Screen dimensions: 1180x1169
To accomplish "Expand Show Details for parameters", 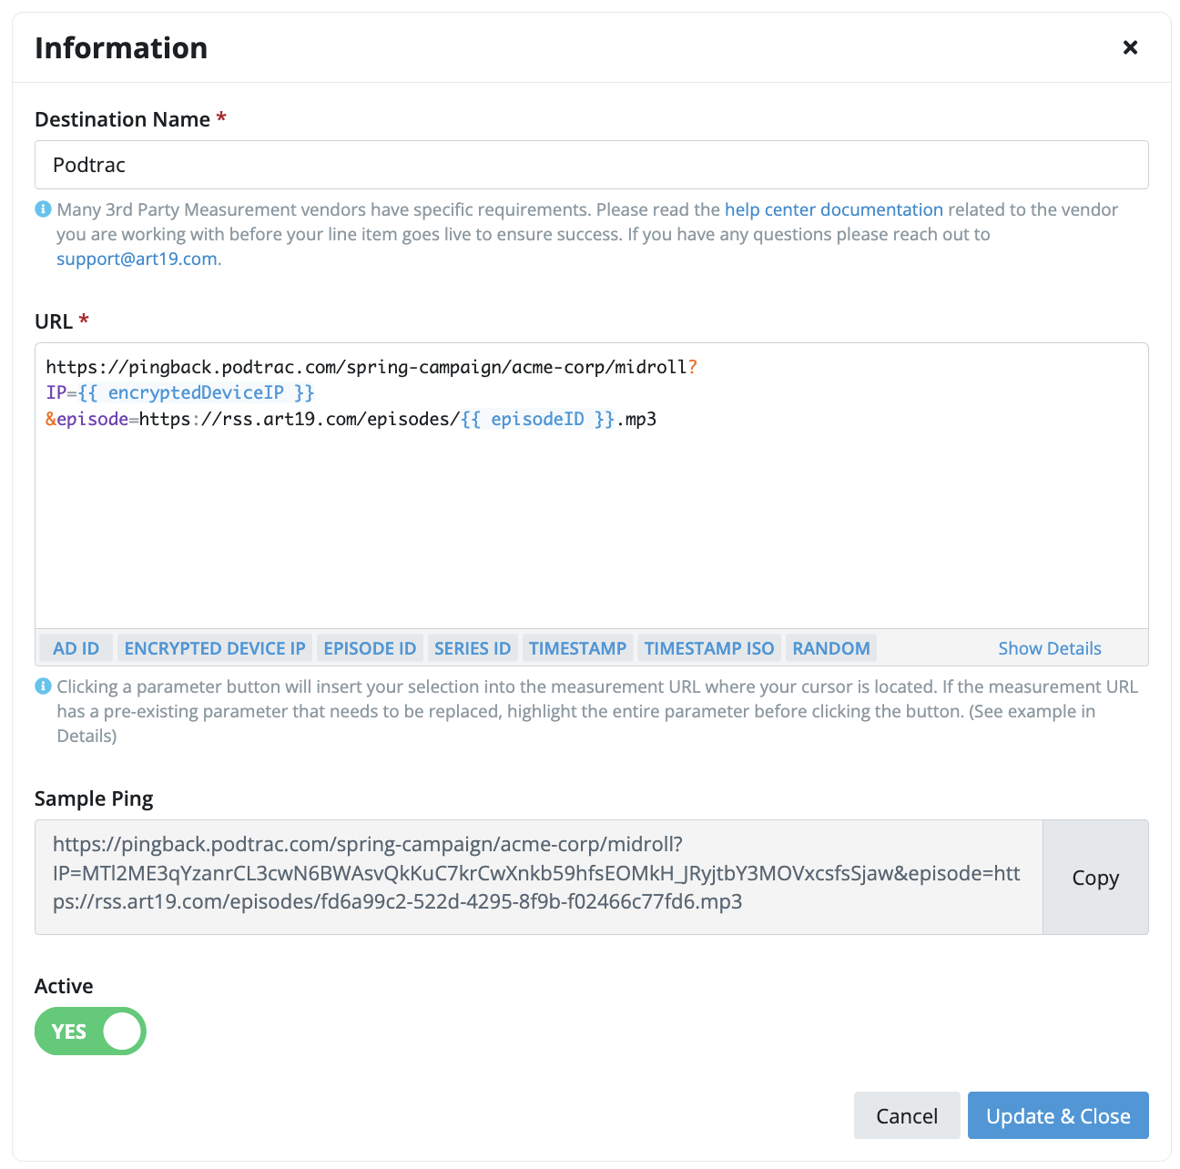I will pyautogui.click(x=1050, y=648).
